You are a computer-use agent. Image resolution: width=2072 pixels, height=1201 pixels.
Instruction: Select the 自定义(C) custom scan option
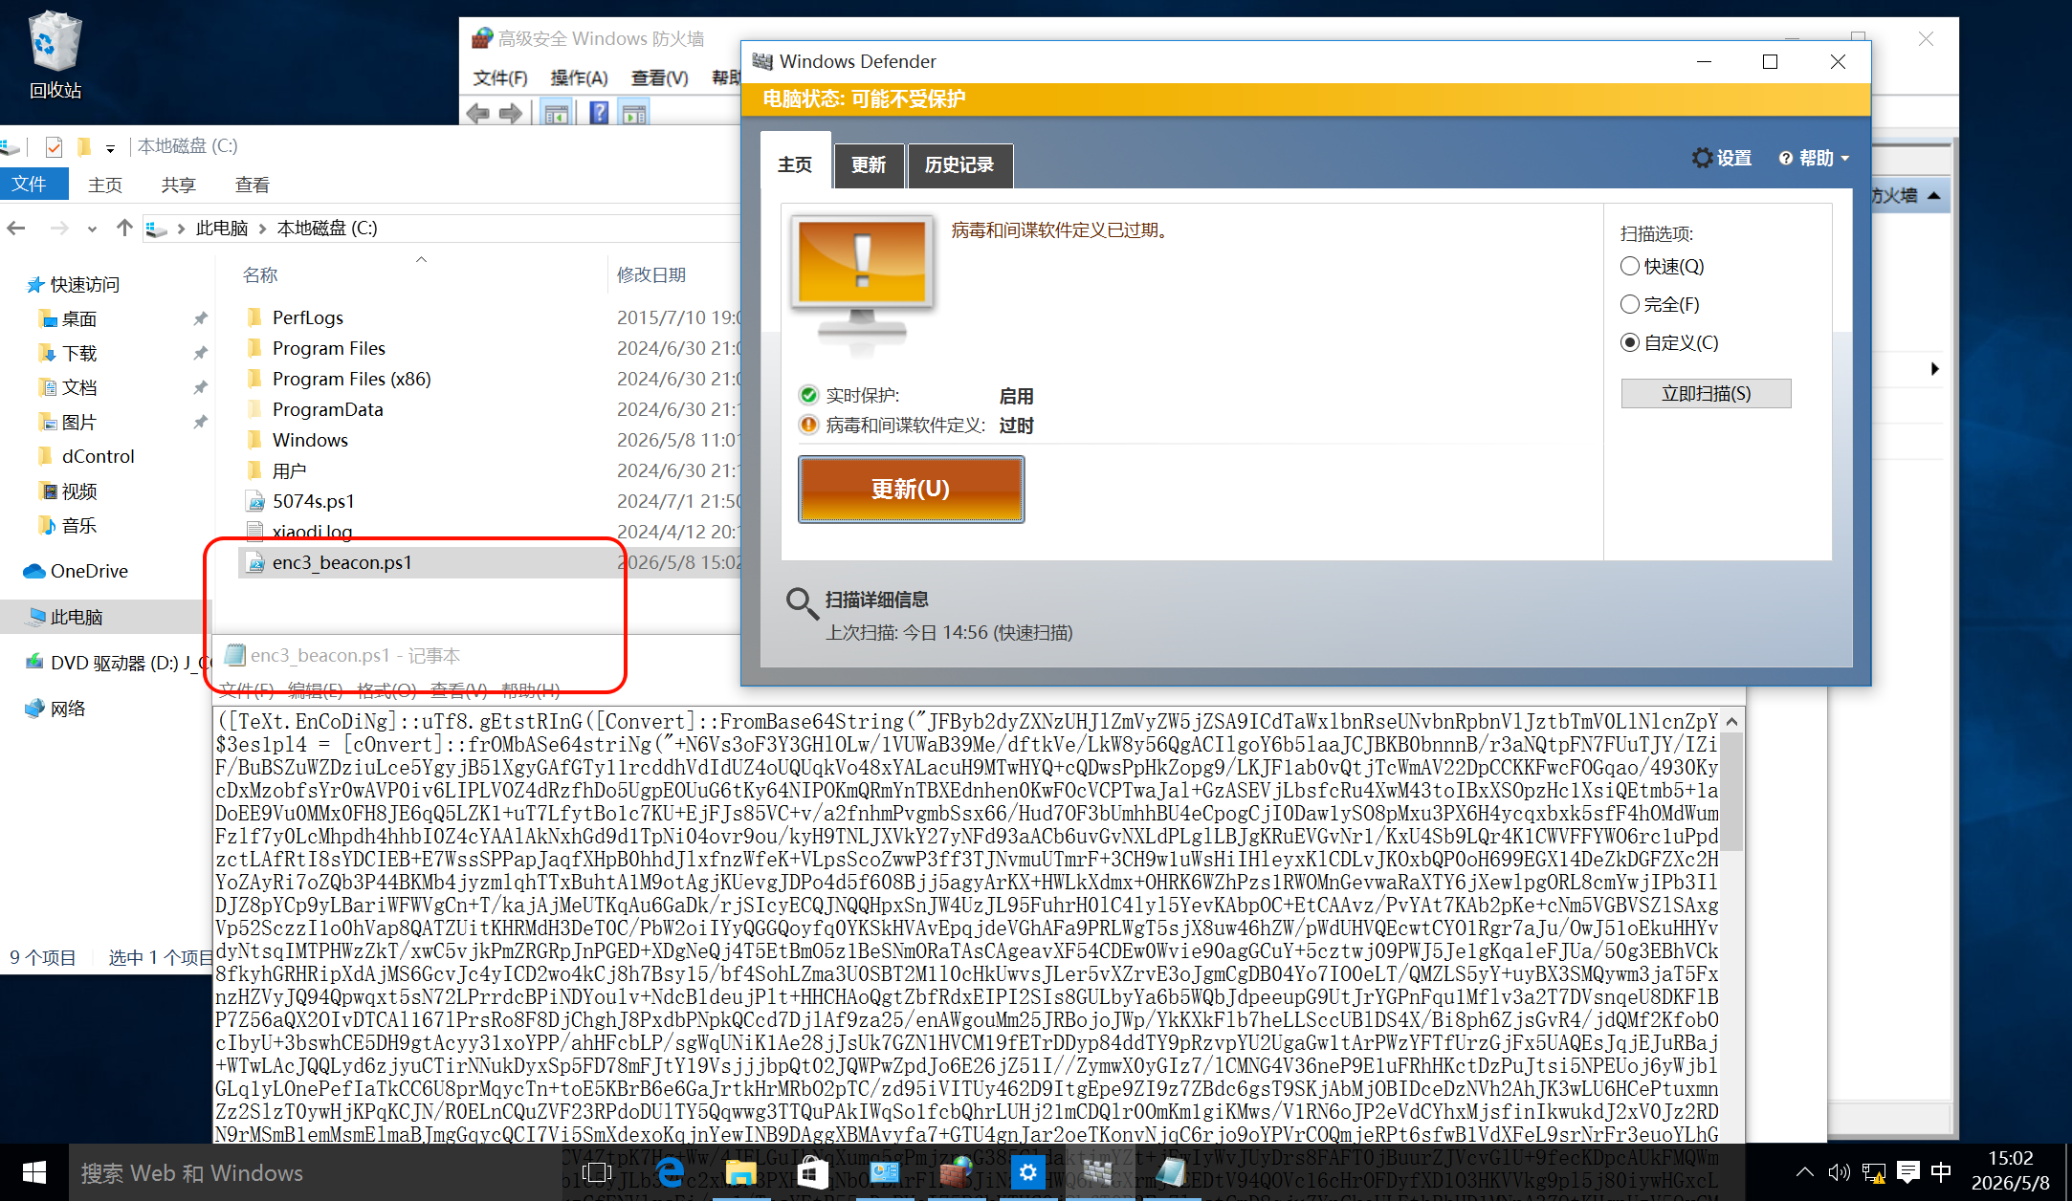[1630, 343]
